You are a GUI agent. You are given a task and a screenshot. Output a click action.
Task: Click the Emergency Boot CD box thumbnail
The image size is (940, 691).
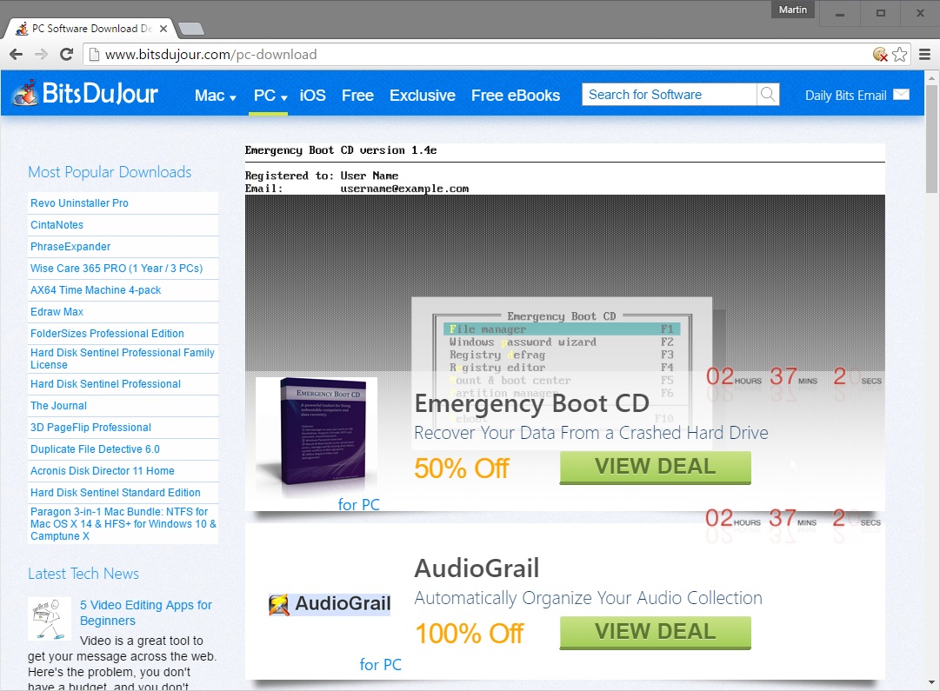point(317,437)
